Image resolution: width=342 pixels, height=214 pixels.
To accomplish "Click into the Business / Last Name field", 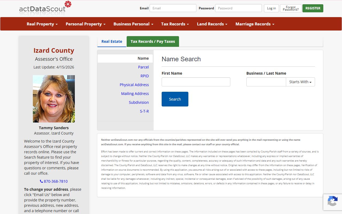I will pyautogui.click(x=266, y=82).
